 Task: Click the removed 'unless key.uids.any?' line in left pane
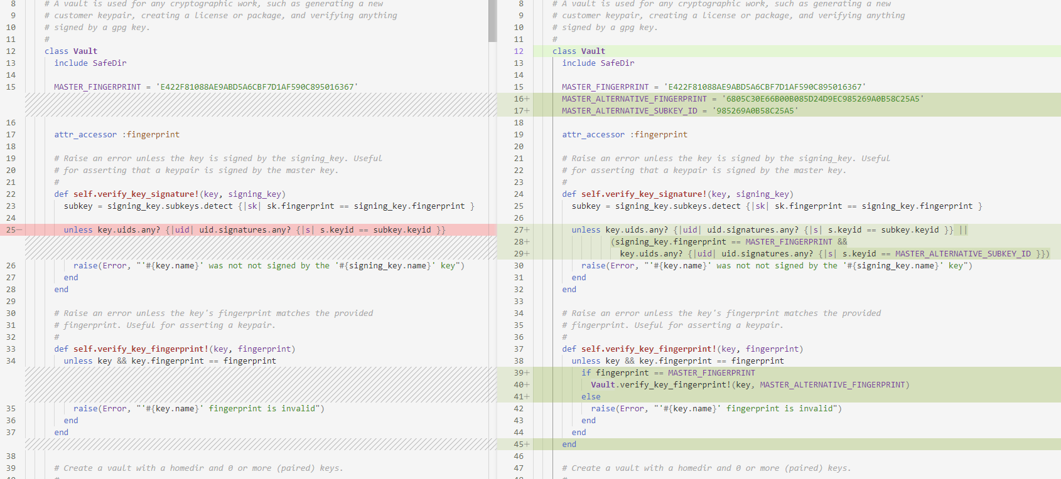click(254, 230)
